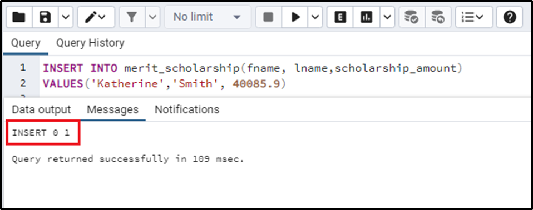
Task: Expand the filter options arrow
Action: [x=152, y=17]
